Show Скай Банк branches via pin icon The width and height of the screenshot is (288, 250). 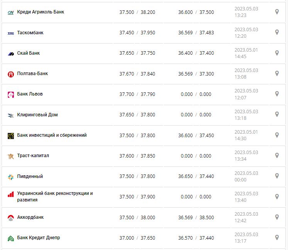(x=277, y=53)
